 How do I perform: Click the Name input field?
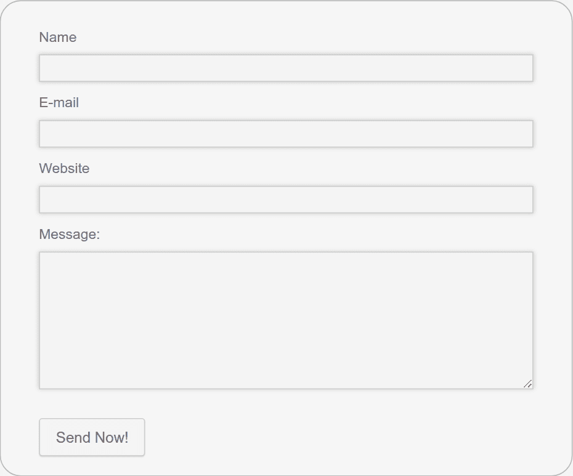pos(286,68)
